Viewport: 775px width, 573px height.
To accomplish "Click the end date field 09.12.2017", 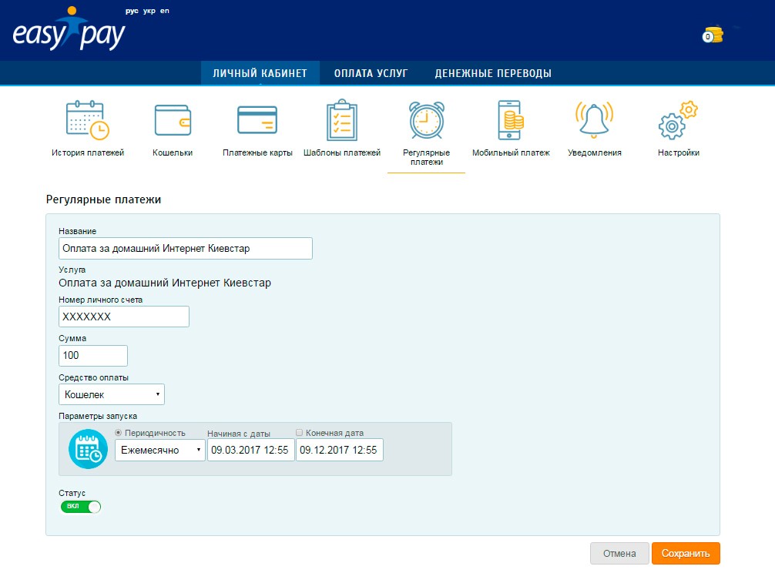I will click(340, 450).
